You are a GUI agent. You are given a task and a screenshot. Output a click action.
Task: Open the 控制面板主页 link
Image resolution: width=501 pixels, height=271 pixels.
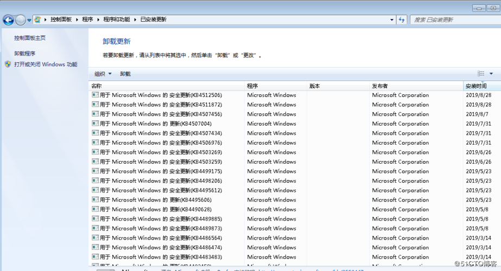30,38
